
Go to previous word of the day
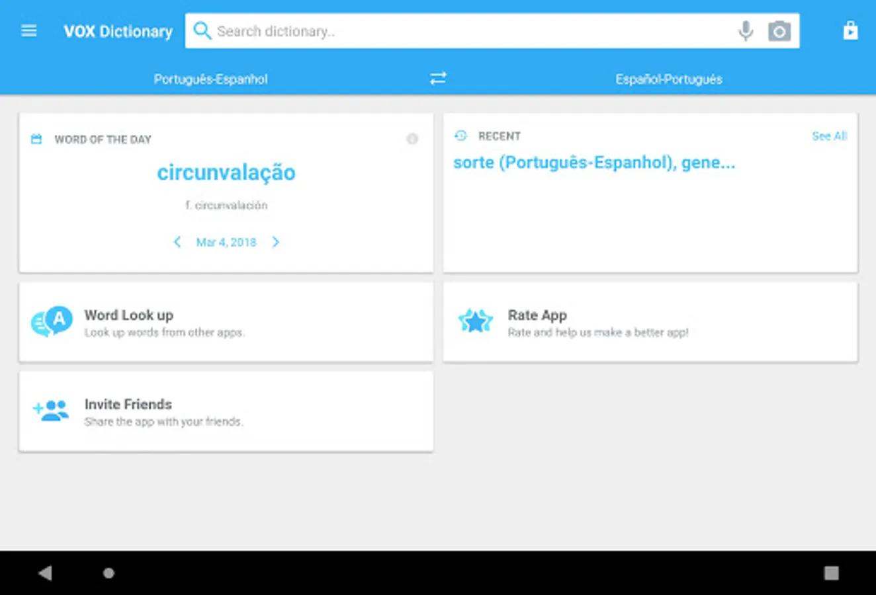coord(177,242)
